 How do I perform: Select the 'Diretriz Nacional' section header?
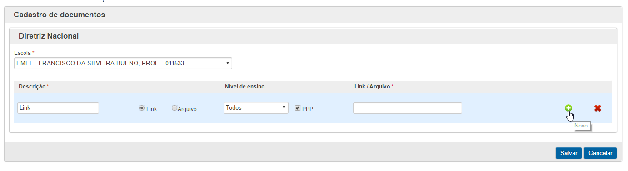click(49, 36)
